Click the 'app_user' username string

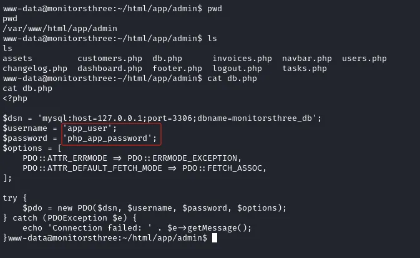(x=87, y=128)
